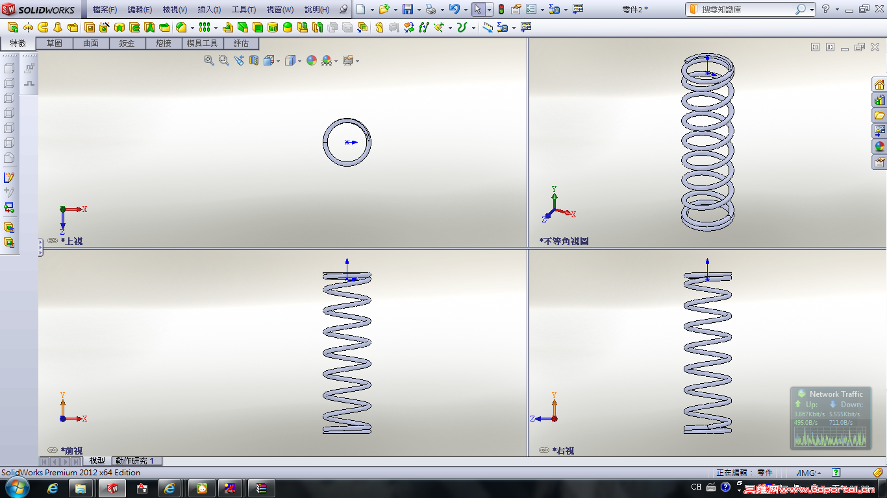Print the document using the printer icon
This screenshot has width=887, height=498.
point(430,9)
